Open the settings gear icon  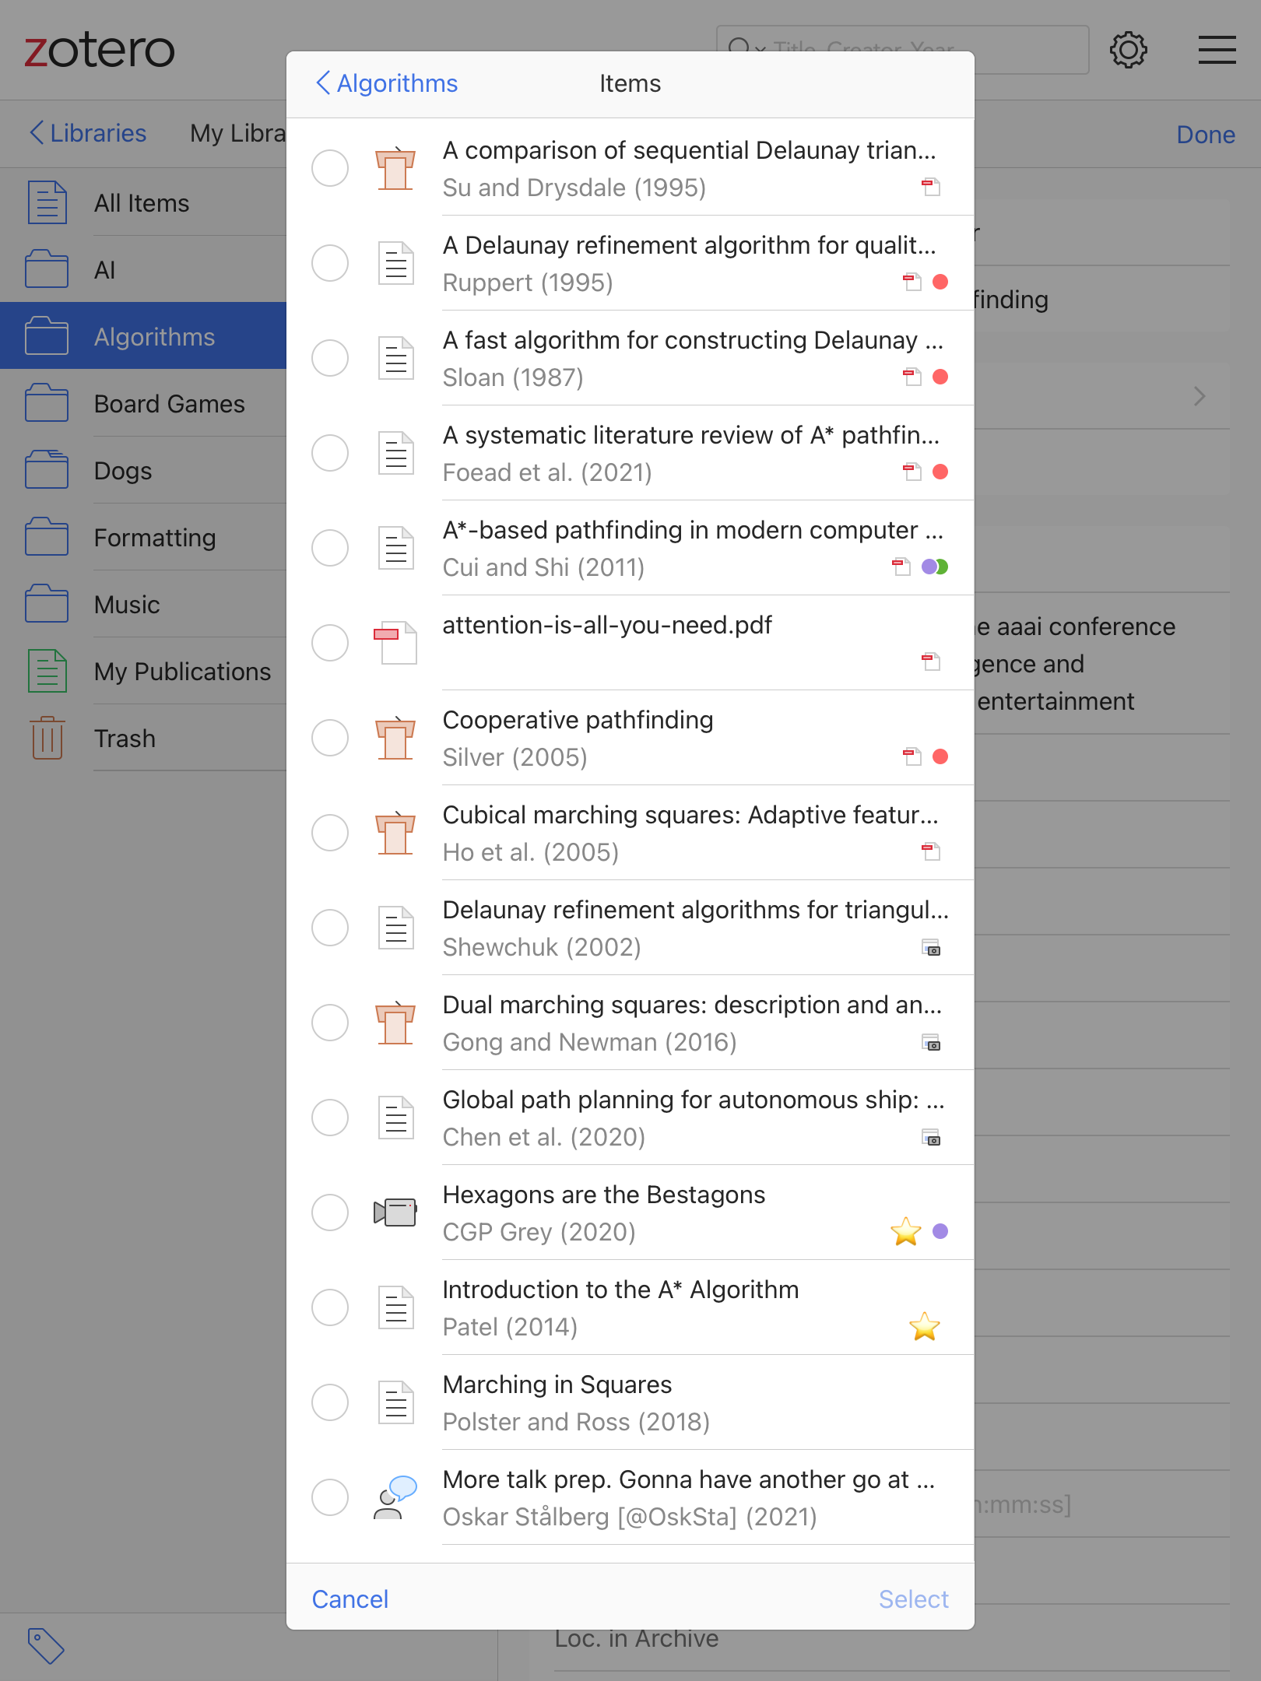1128,51
